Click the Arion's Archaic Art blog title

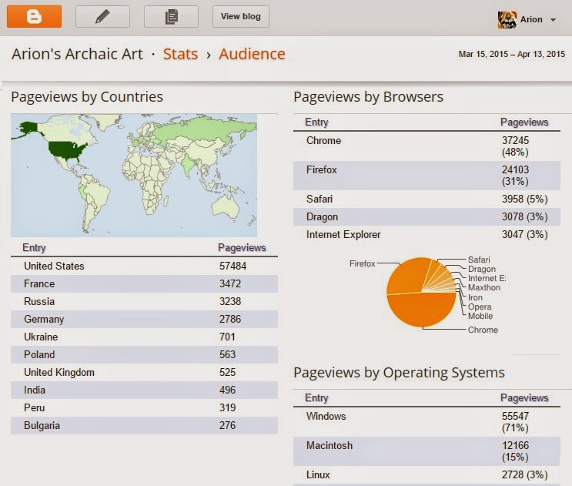(77, 54)
